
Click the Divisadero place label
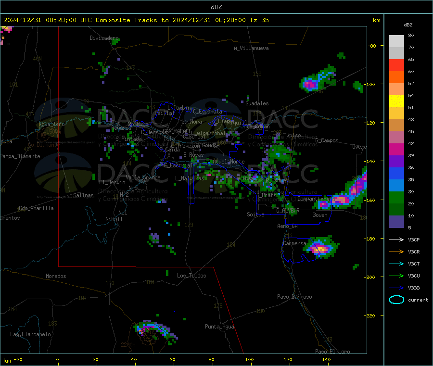(x=104, y=38)
